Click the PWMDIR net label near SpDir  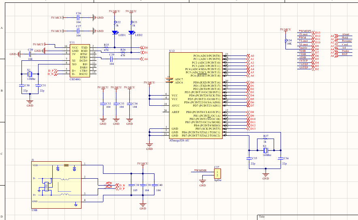[x=200, y=171]
